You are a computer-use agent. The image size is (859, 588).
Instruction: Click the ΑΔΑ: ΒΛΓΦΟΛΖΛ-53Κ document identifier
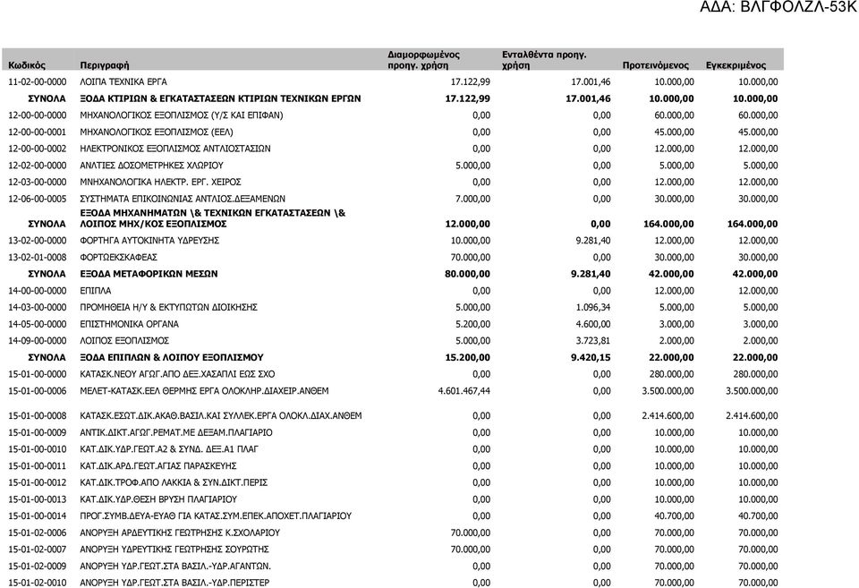click(x=779, y=7)
